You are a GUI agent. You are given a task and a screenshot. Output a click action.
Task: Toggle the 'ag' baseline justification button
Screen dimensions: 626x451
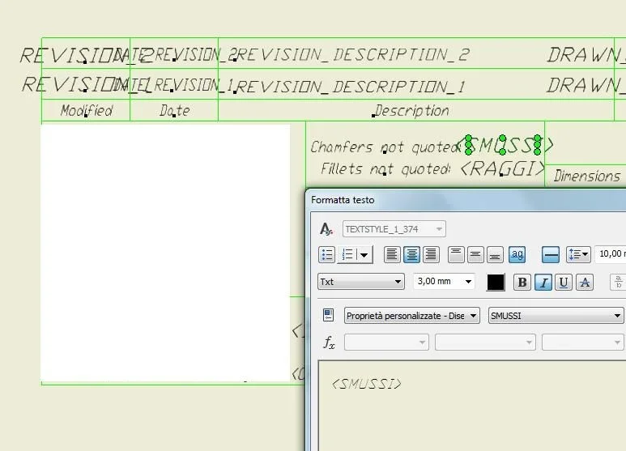click(x=517, y=254)
